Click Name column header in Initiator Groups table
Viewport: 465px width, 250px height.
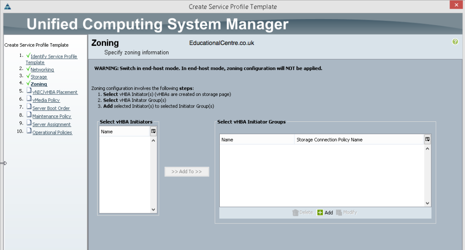click(257, 140)
